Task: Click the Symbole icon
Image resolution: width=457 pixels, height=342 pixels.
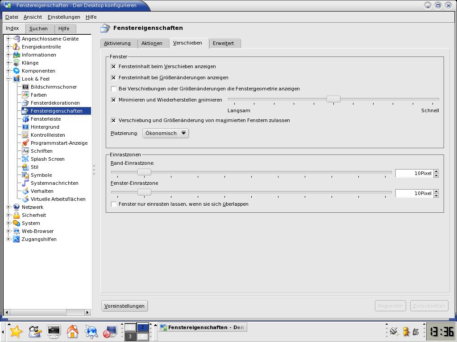Action: point(25,175)
